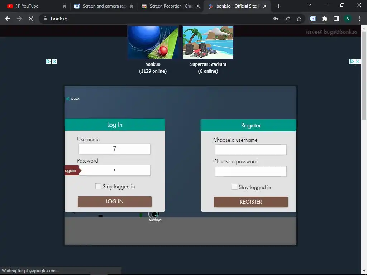Image resolution: width=367 pixels, height=275 pixels.
Task: Open the bonk.io (1129 online) game link
Action: click(x=153, y=68)
